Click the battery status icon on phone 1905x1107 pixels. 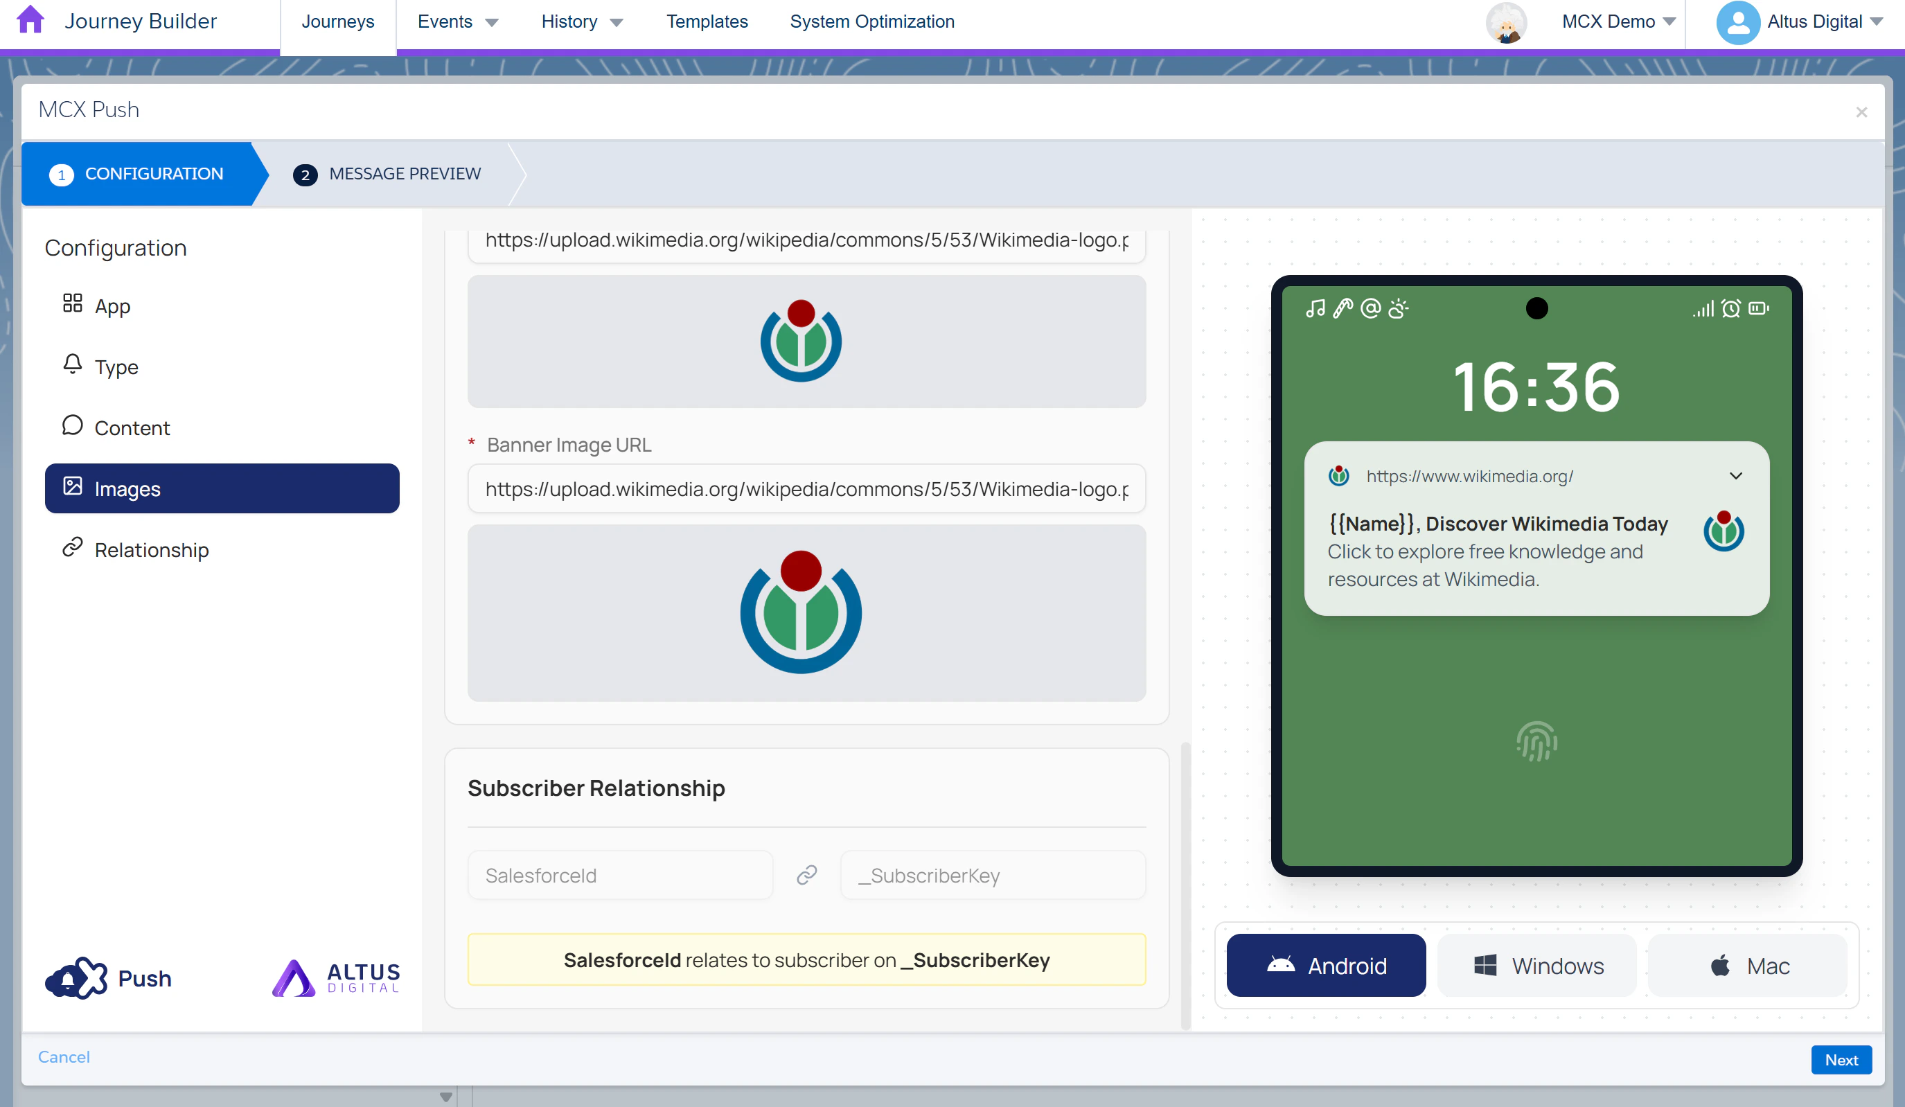point(1758,308)
